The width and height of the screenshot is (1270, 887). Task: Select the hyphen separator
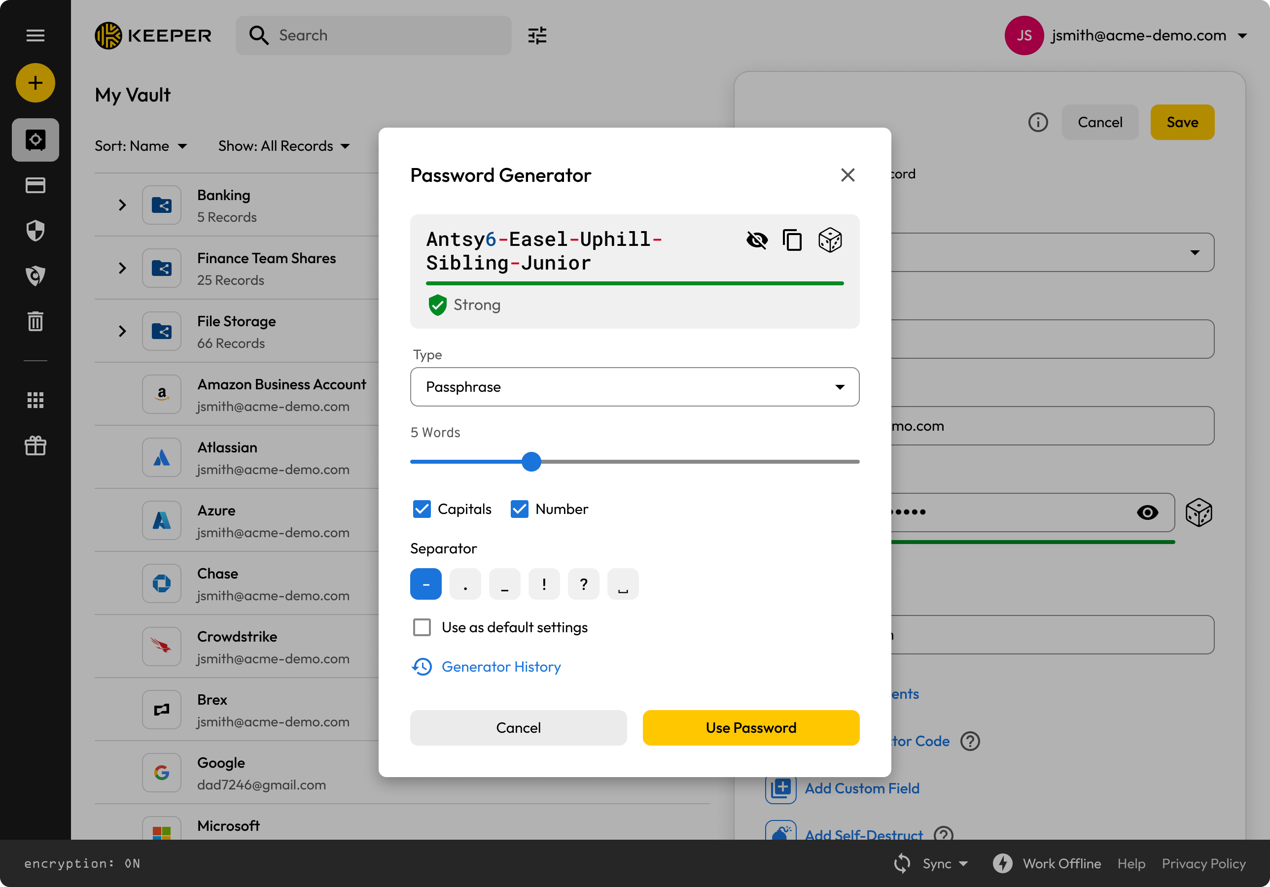426,584
